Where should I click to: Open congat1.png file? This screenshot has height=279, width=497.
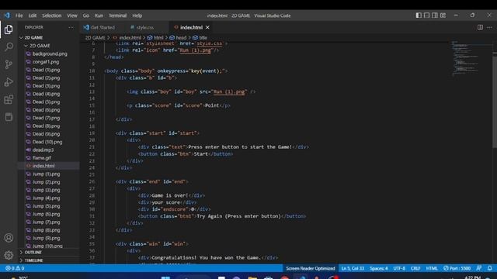(46, 62)
